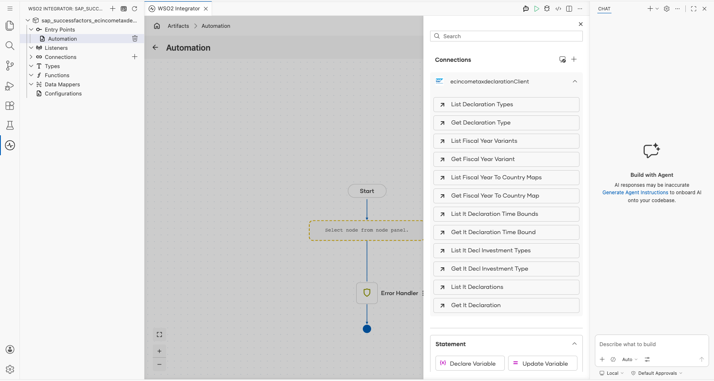Open Auto model dropdown in chat
Screen dimensions: 714x381
click(630, 359)
